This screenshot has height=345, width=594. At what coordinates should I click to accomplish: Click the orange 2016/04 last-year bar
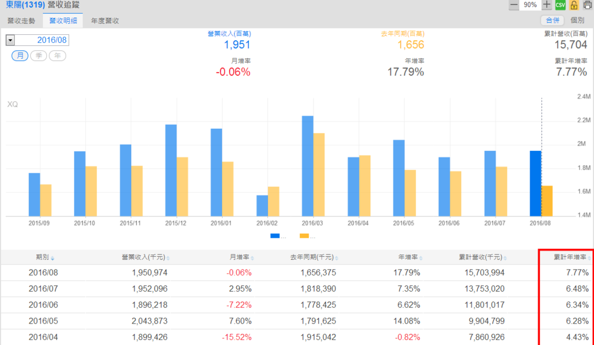click(365, 186)
